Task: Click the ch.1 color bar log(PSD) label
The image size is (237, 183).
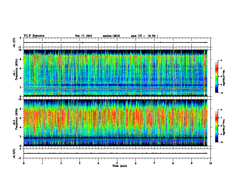Action: pos(224,78)
